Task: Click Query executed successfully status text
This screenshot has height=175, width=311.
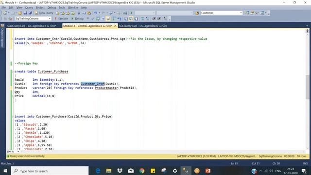Action: (27, 156)
